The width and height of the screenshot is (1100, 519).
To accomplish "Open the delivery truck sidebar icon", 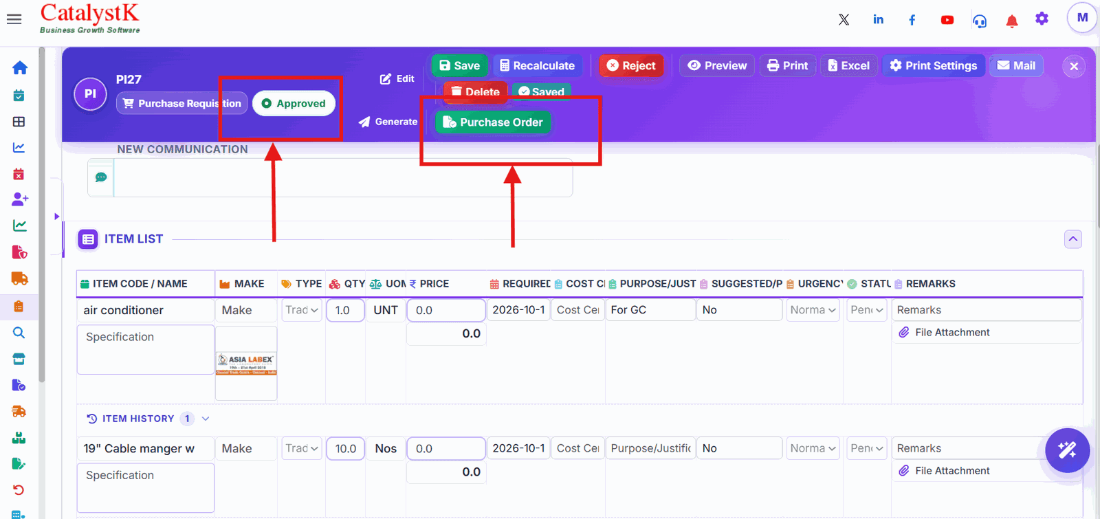I will (x=19, y=278).
